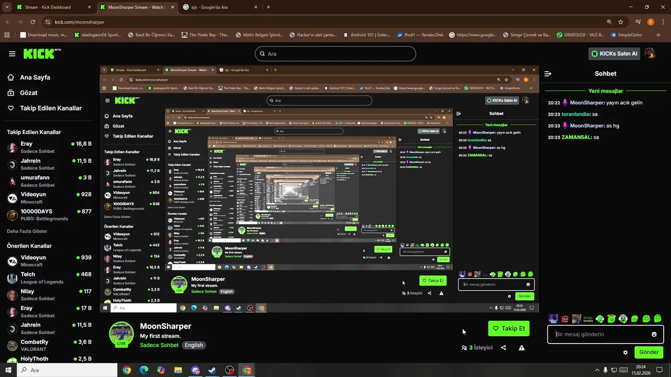The image size is (671, 377).
Task: Open File Explorer from the Windows taskbar
Action: click(178, 370)
